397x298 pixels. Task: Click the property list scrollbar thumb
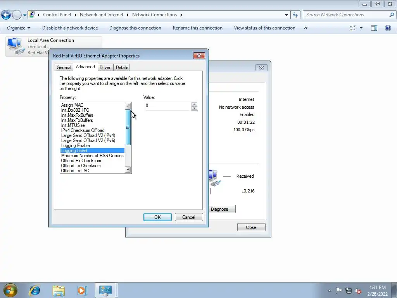coord(128,127)
